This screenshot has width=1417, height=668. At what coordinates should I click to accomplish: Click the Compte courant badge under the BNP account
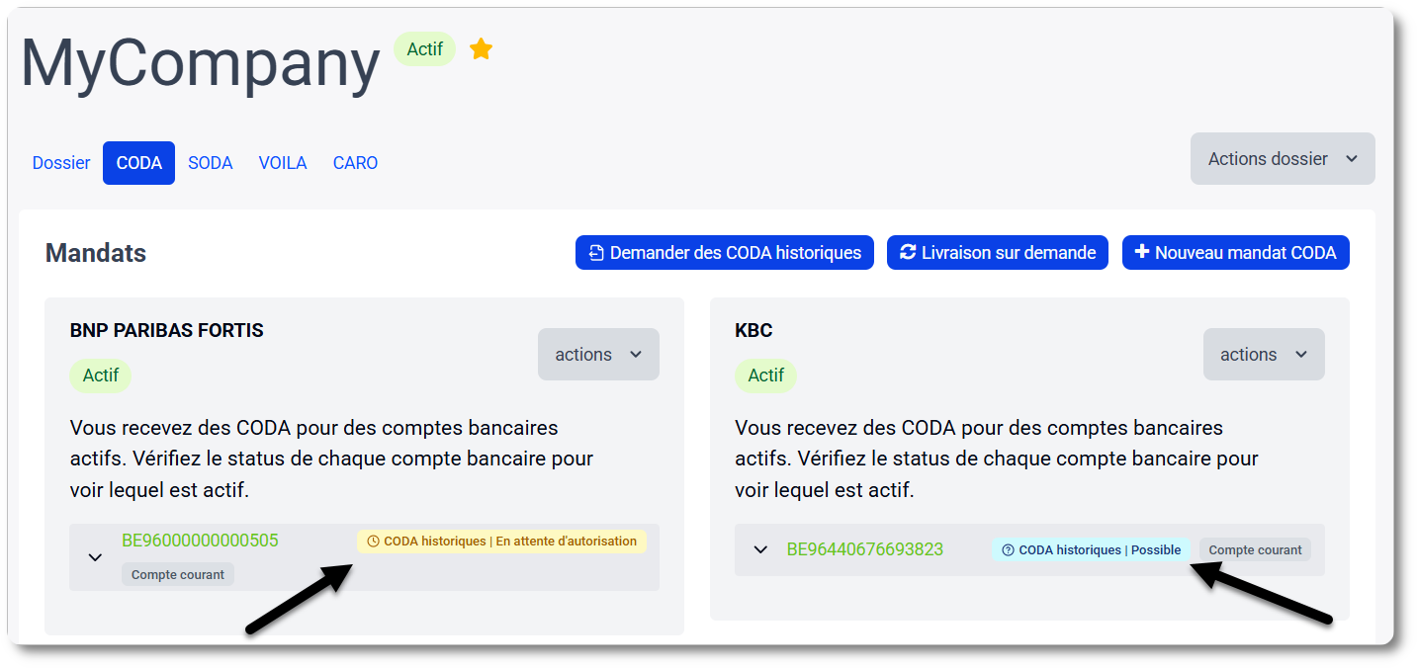tap(177, 573)
